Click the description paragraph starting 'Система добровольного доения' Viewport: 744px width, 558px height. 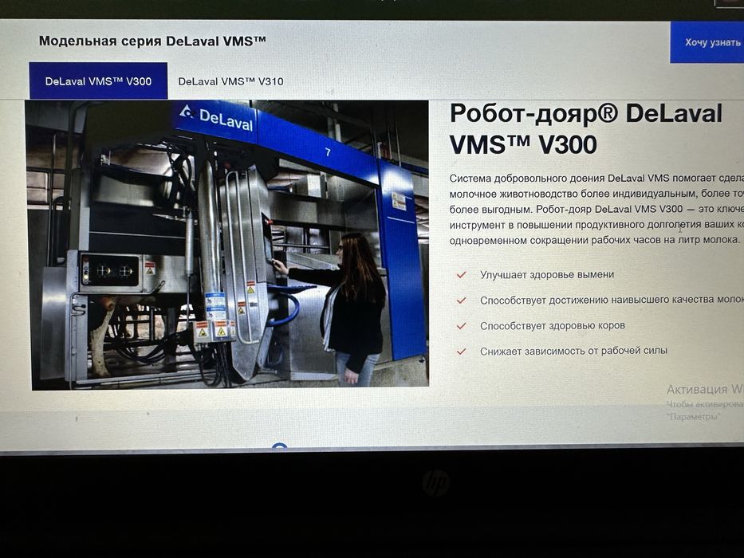596,209
